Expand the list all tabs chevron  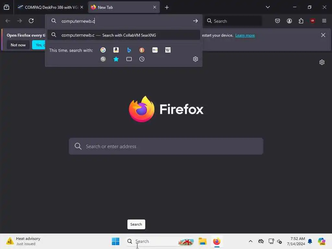coord(268,7)
